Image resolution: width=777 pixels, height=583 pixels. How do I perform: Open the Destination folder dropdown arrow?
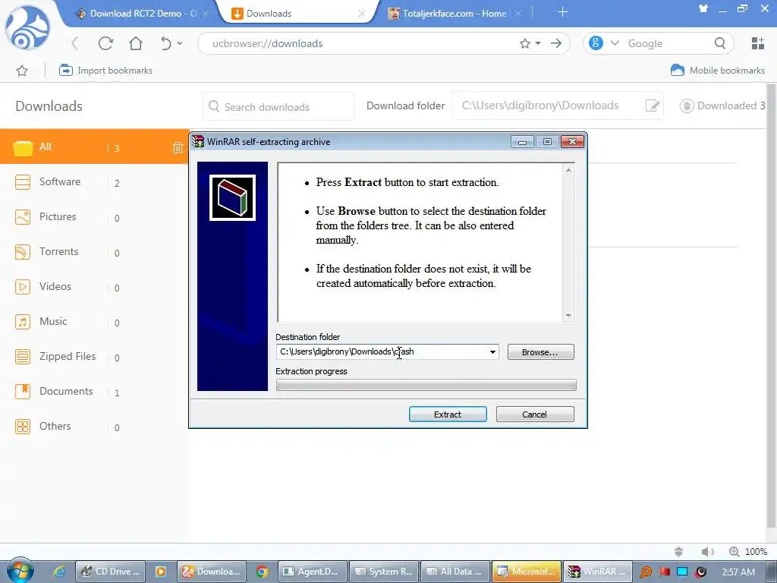492,352
